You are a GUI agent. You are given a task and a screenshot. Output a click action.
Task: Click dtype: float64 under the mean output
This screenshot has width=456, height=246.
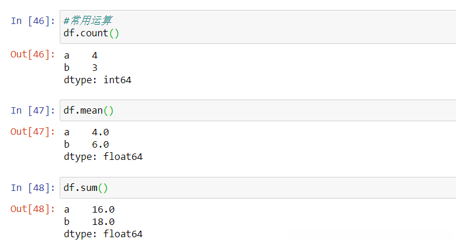(103, 157)
